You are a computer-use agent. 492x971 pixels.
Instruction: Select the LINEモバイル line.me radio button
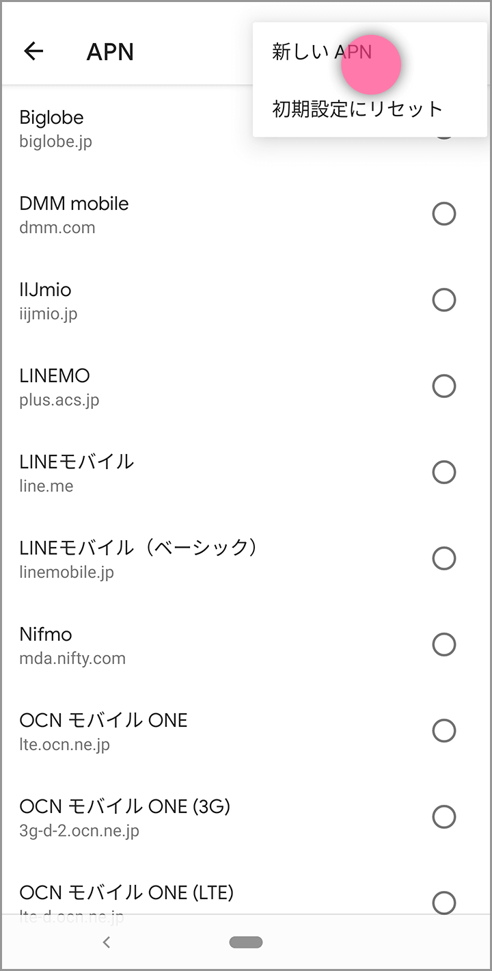pos(444,473)
